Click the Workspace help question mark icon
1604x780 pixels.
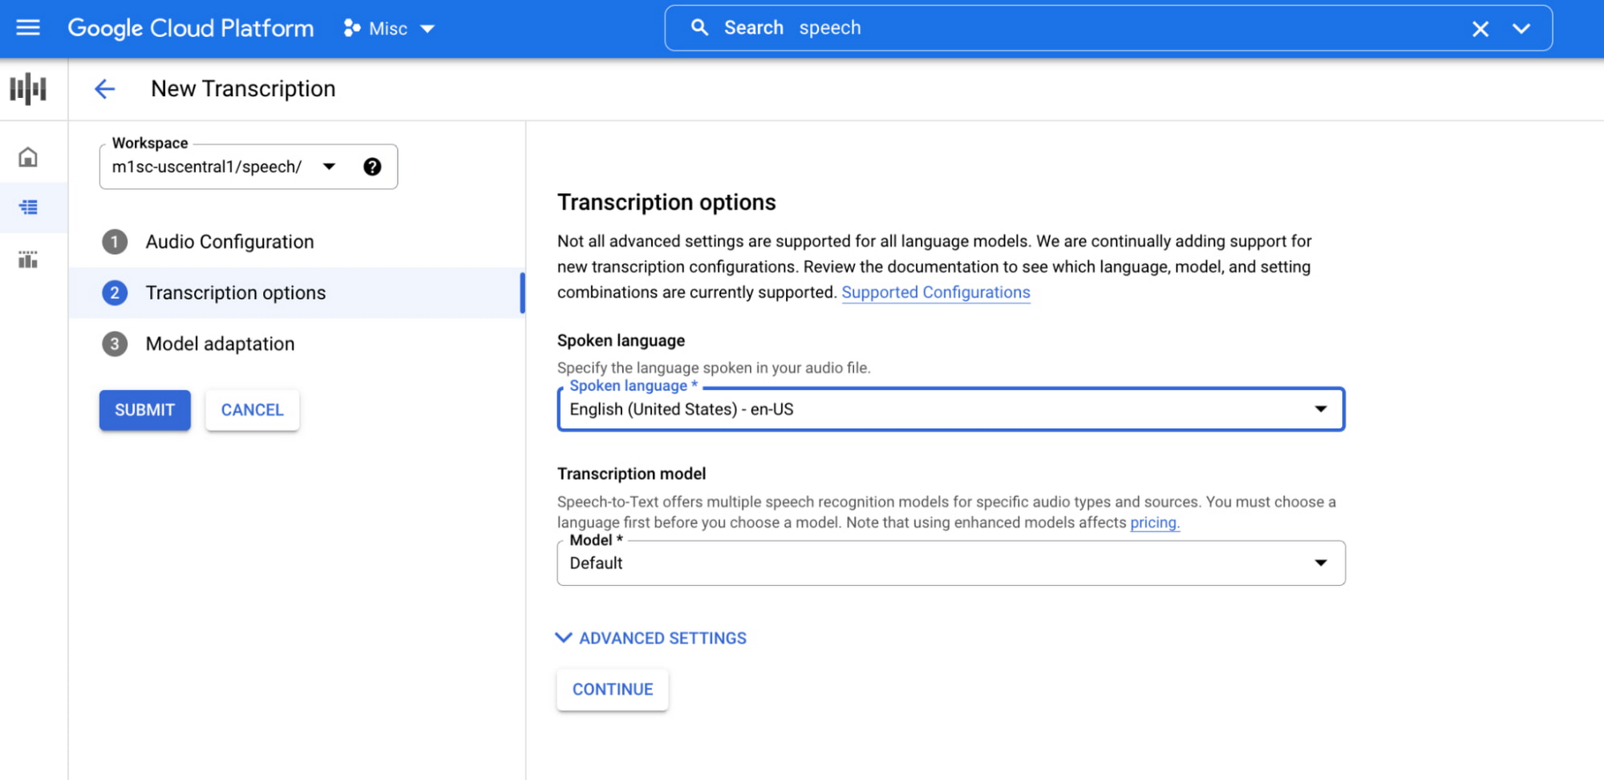(x=372, y=167)
